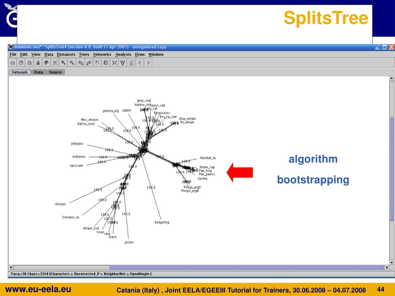Click the Reset view toolbar icon
395x296 pixels.
pos(55,63)
